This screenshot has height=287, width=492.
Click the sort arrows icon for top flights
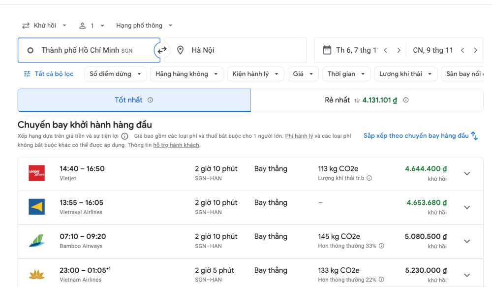click(474, 136)
